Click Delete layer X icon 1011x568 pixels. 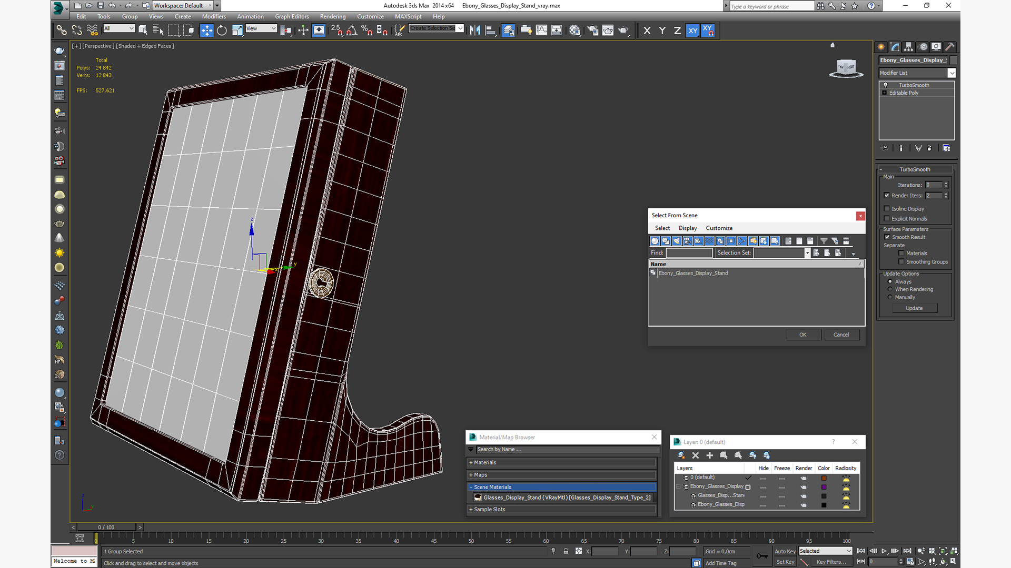point(695,455)
